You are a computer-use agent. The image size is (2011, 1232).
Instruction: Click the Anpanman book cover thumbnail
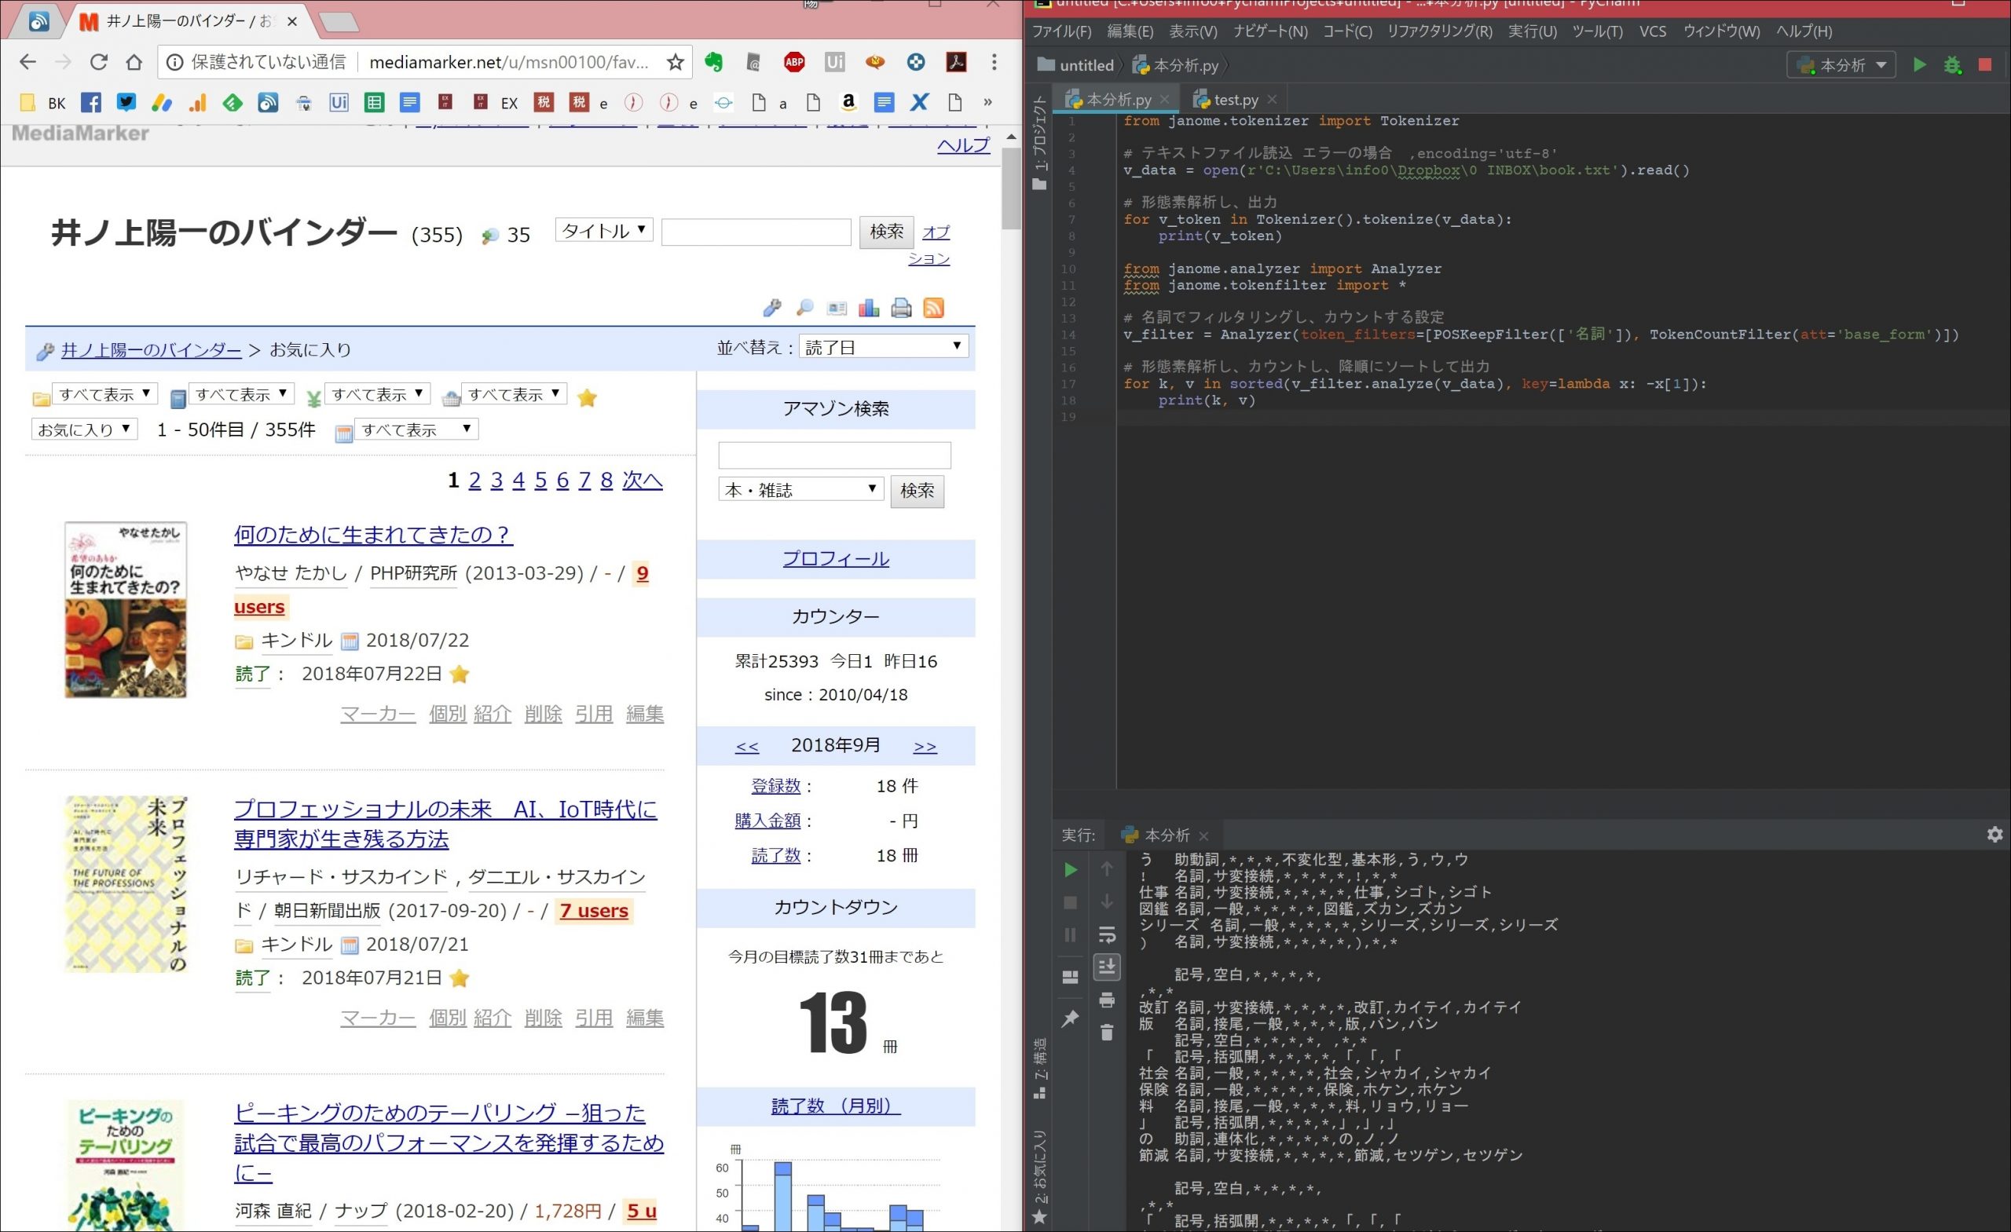click(x=126, y=609)
